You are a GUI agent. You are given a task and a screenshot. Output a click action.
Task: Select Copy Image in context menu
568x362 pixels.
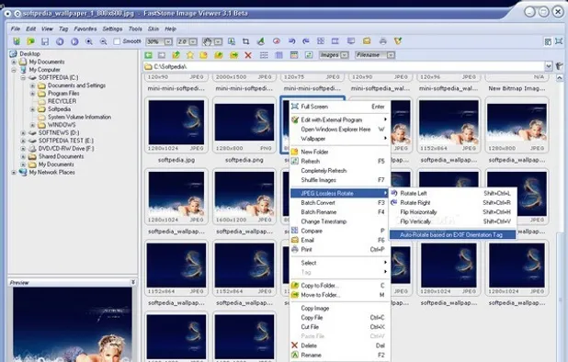[340, 309]
